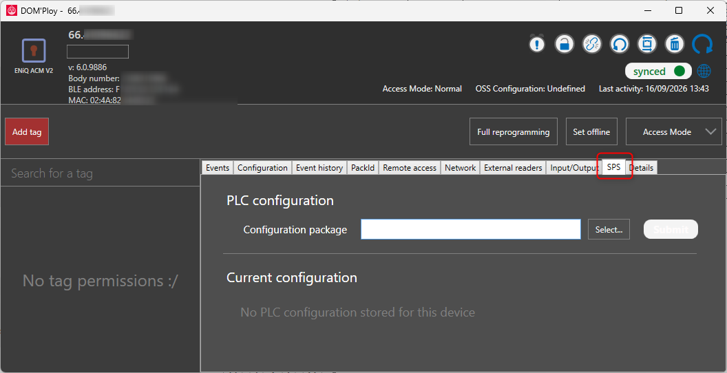This screenshot has width=727, height=373.
Task: Open the Details tab
Action: (641, 168)
